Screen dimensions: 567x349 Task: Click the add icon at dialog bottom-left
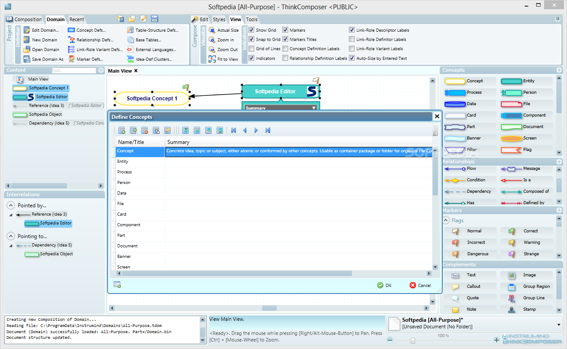point(117,285)
